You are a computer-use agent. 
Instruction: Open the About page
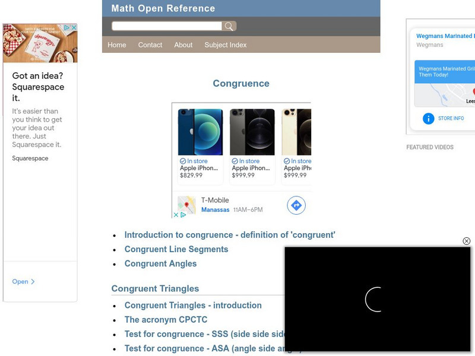pyautogui.click(x=183, y=45)
